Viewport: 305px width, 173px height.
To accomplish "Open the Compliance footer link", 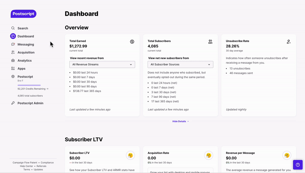I will click(x=47, y=162).
